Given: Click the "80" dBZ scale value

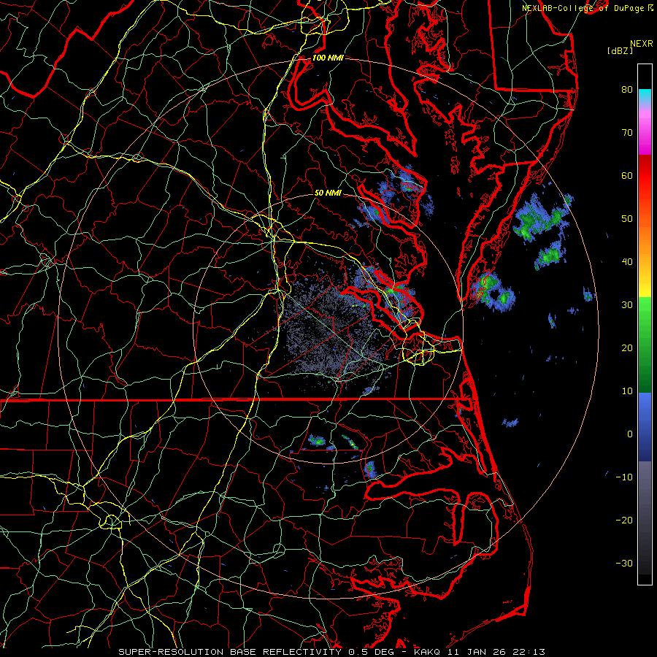Looking at the screenshot, I should click(627, 89).
